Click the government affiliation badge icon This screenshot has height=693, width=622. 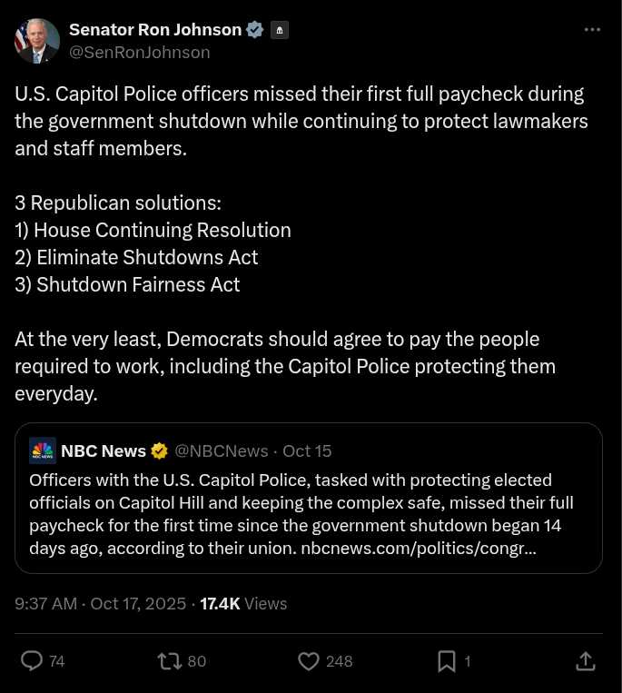point(280,30)
